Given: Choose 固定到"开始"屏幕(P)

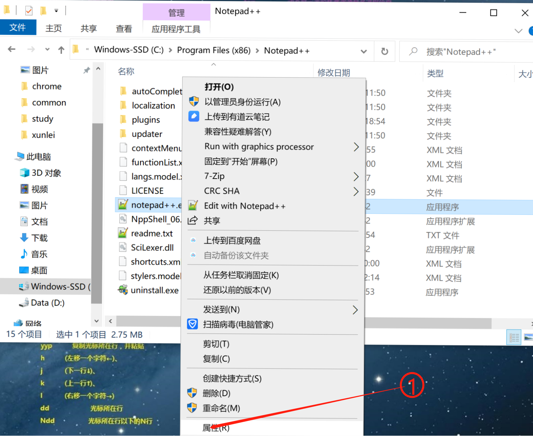Looking at the screenshot, I should (x=241, y=162).
